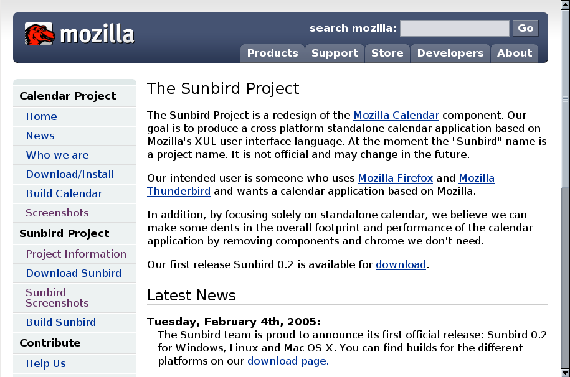Click the scrollbar down arrow
Viewport: 570px width, 377px height.
564,372
